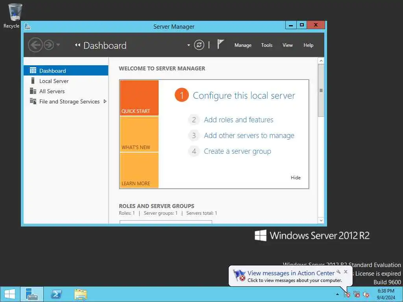Close the Action Center notification balloon
This screenshot has width=403, height=302.
pyautogui.click(x=346, y=272)
